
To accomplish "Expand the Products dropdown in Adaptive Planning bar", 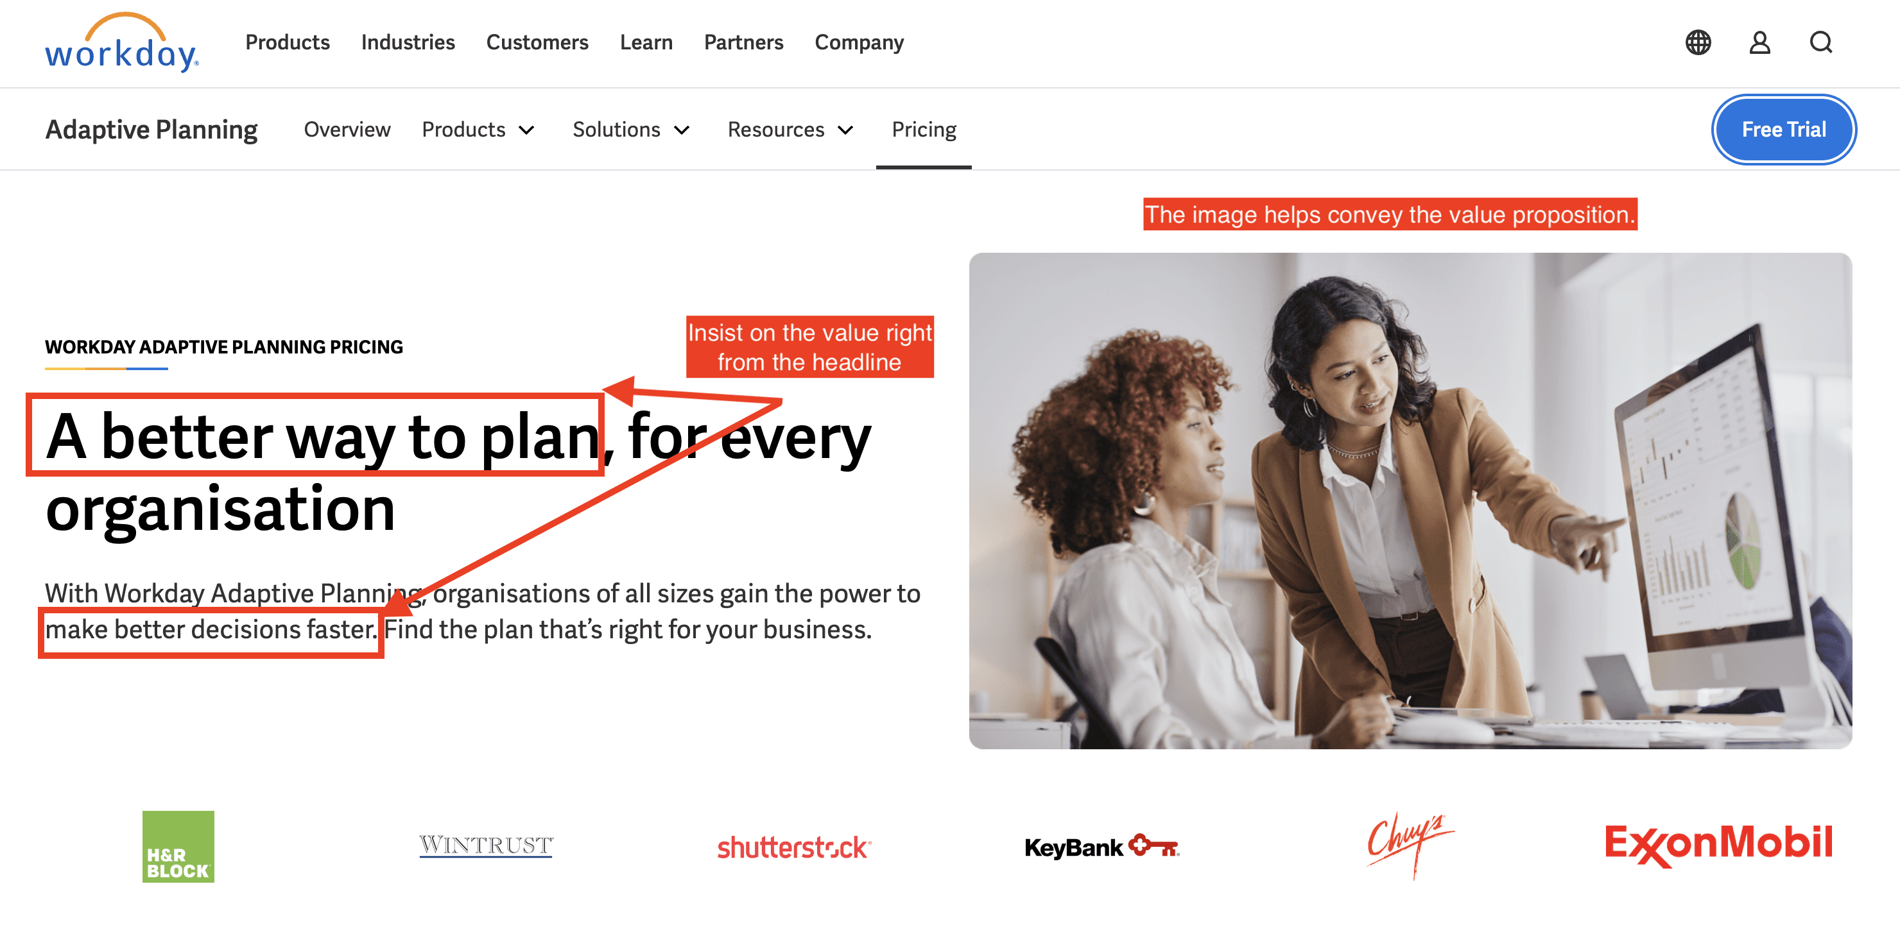I will [x=478, y=130].
